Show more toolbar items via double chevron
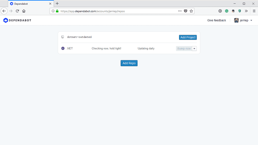The image size is (258, 145). coord(246,11)
